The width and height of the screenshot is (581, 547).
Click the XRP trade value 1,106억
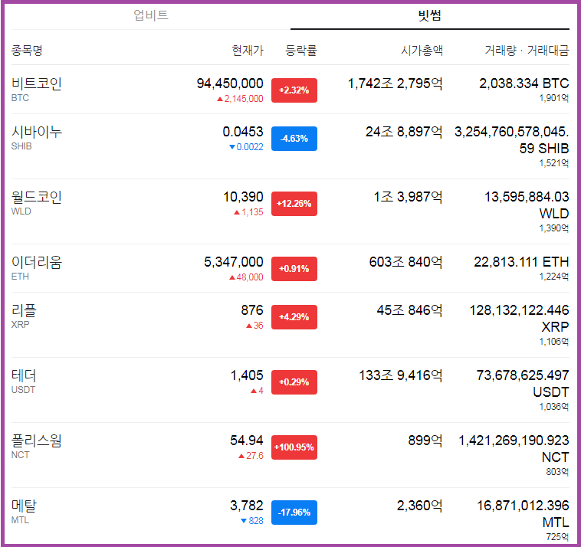pos(554,342)
